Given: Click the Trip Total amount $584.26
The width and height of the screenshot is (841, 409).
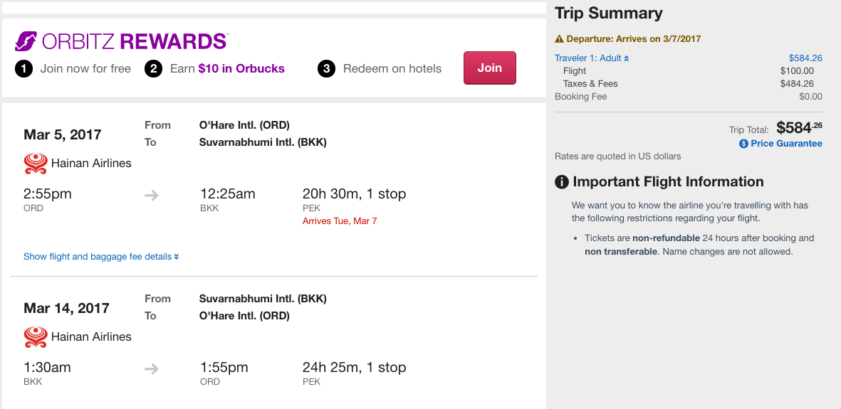Looking at the screenshot, I should (x=799, y=128).
